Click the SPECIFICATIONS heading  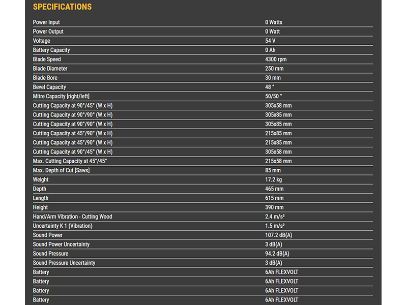click(62, 7)
